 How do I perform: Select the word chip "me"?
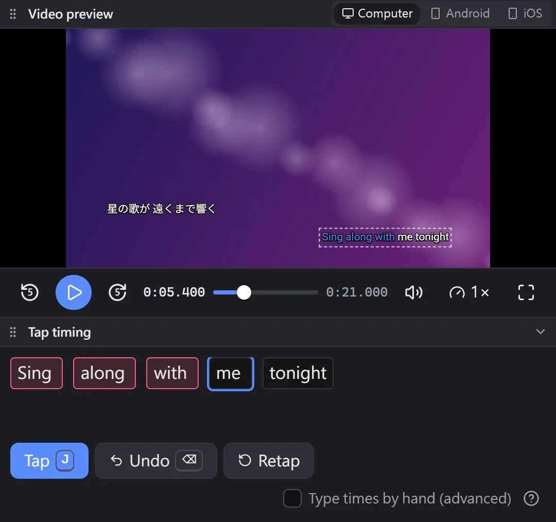pyautogui.click(x=231, y=374)
